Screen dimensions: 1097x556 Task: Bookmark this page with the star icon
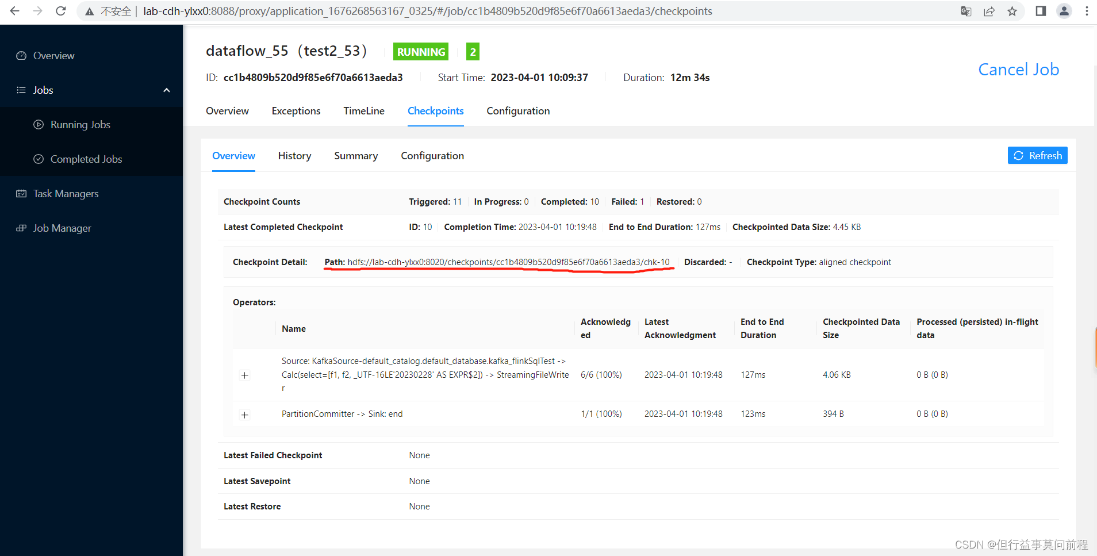pyautogui.click(x=1012, y=11)
